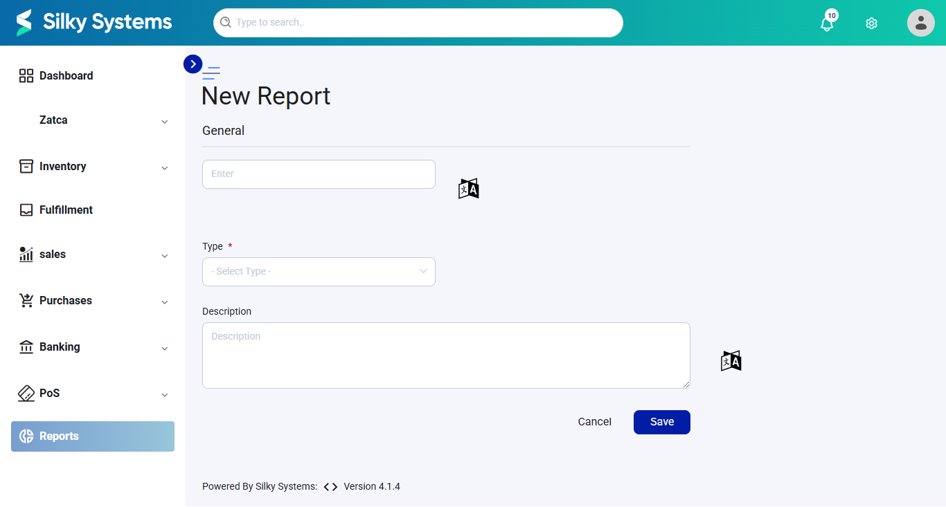Image resolution: width=946 pixels, height=507 pixels.
Task: Open Purchases sidebar label
Action: pyautogui.click(x=66, y=300)
